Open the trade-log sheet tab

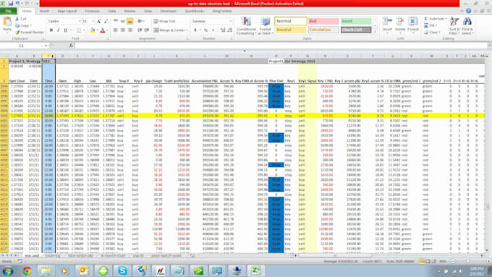[53, 256]
